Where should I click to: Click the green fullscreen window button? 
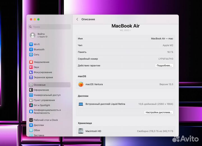38,19
